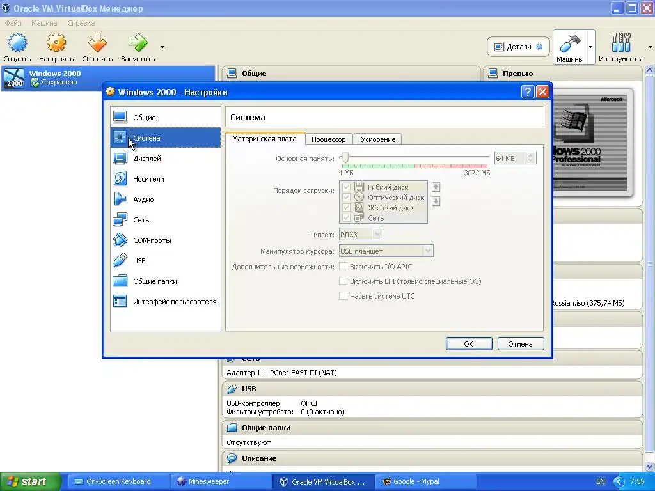655x491 pixels.
Task: Click the Инструменты tools icon
Action: tap(620, 42)
